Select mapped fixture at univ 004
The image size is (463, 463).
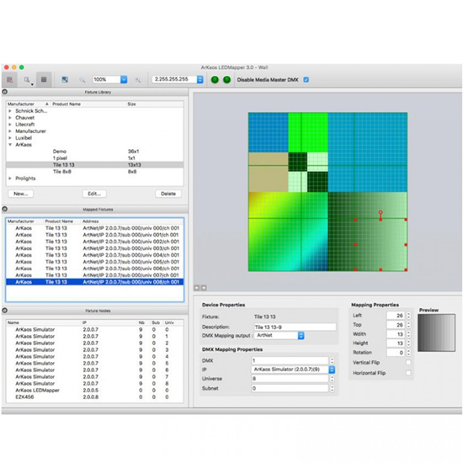point(94,255)
